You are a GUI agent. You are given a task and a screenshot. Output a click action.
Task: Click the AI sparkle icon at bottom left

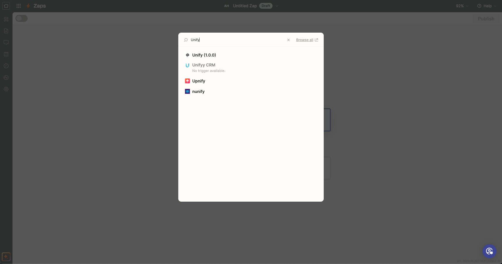[x=6, y=257]
